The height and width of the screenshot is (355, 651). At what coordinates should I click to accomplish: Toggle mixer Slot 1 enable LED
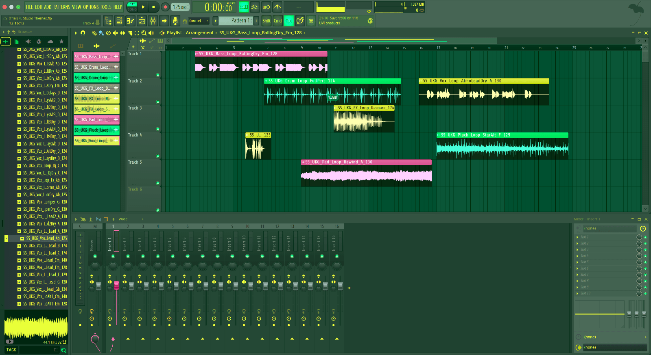coord(645,237)
